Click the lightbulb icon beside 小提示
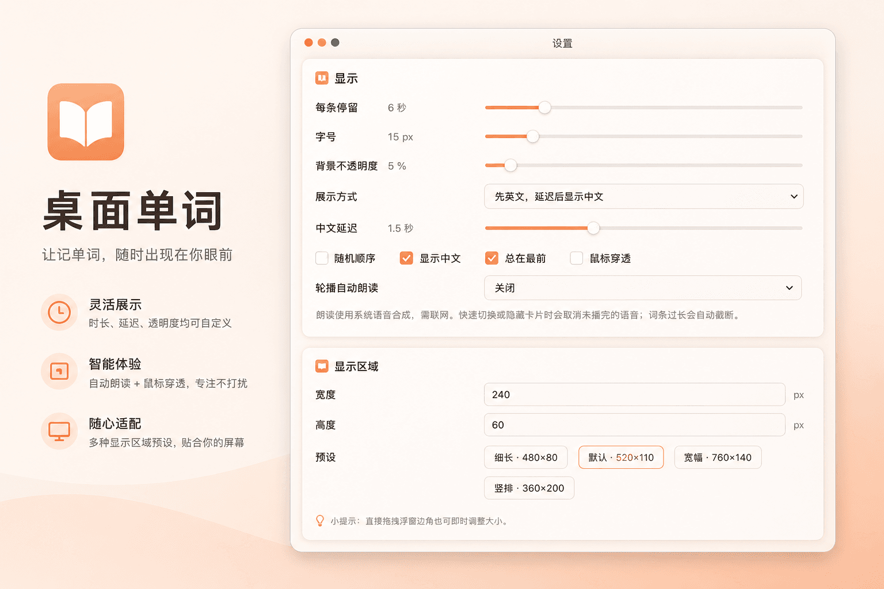Viewport: 884px width, 589px height. (x=320, y=521)
